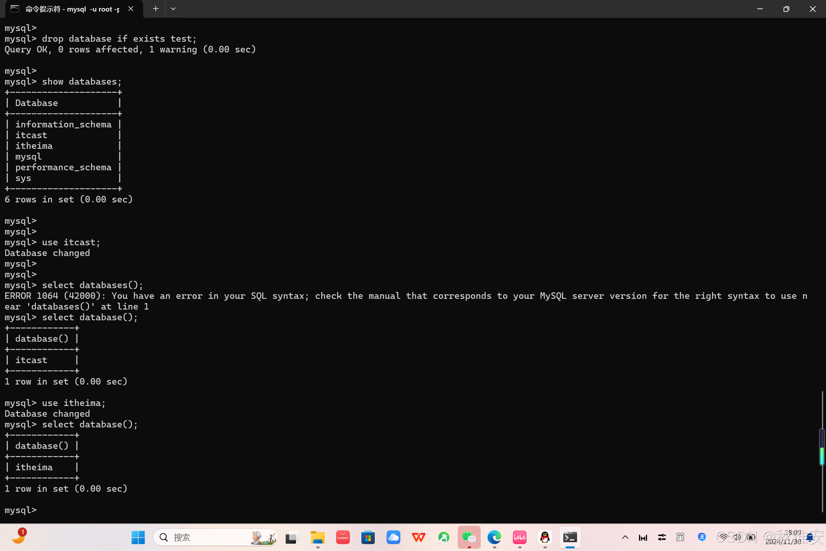Open bilibili app in the taskbar

pos(519,537)
